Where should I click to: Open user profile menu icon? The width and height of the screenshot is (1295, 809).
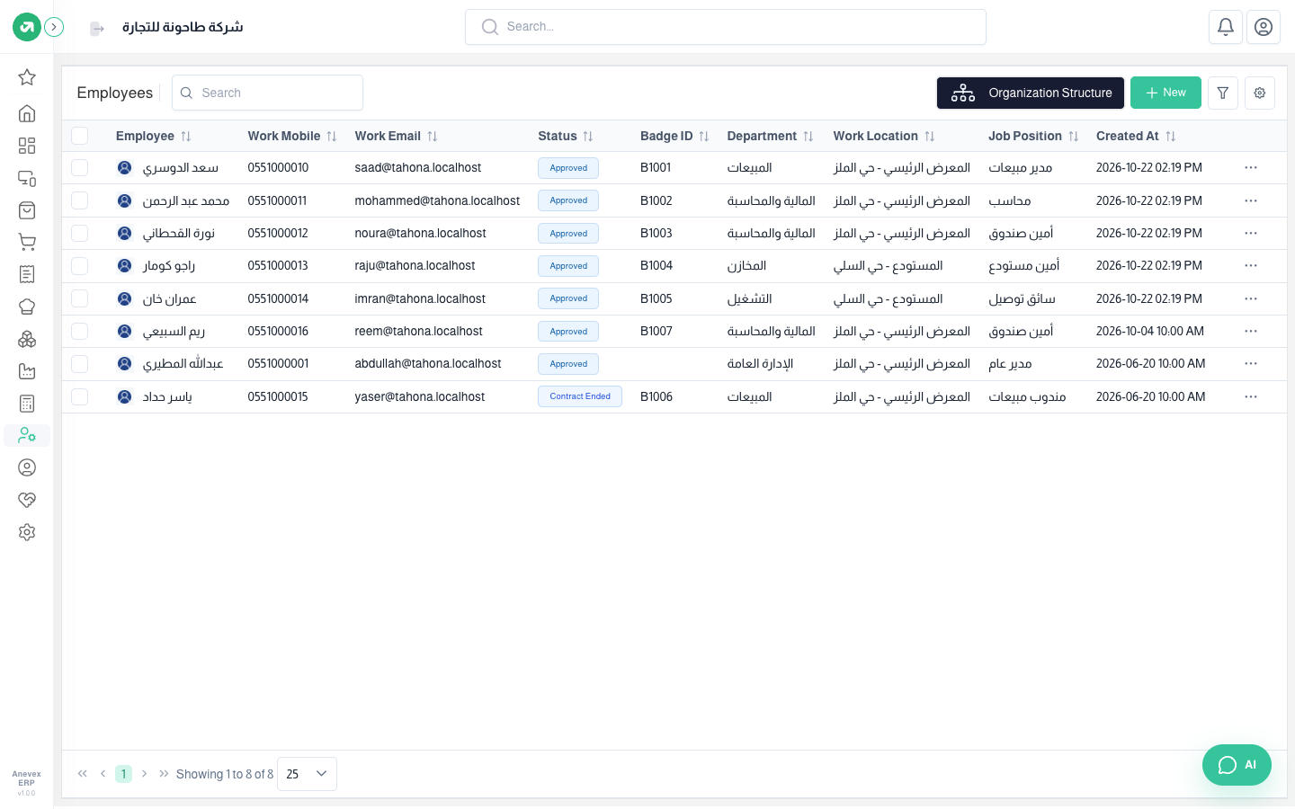click(x=1264, y=27)
